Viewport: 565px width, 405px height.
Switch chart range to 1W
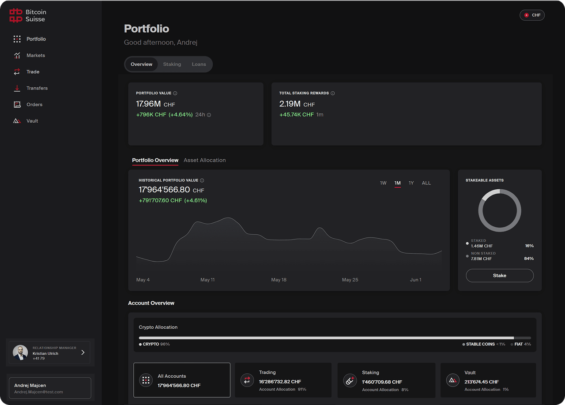click(383, 183)
